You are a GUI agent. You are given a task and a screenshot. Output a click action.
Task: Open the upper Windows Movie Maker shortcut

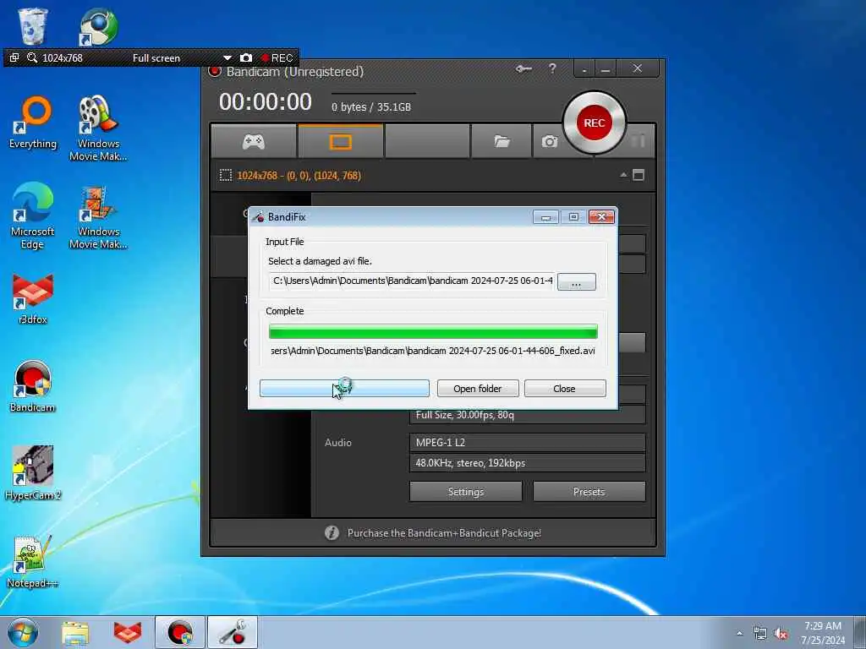(x=98, y=128)
